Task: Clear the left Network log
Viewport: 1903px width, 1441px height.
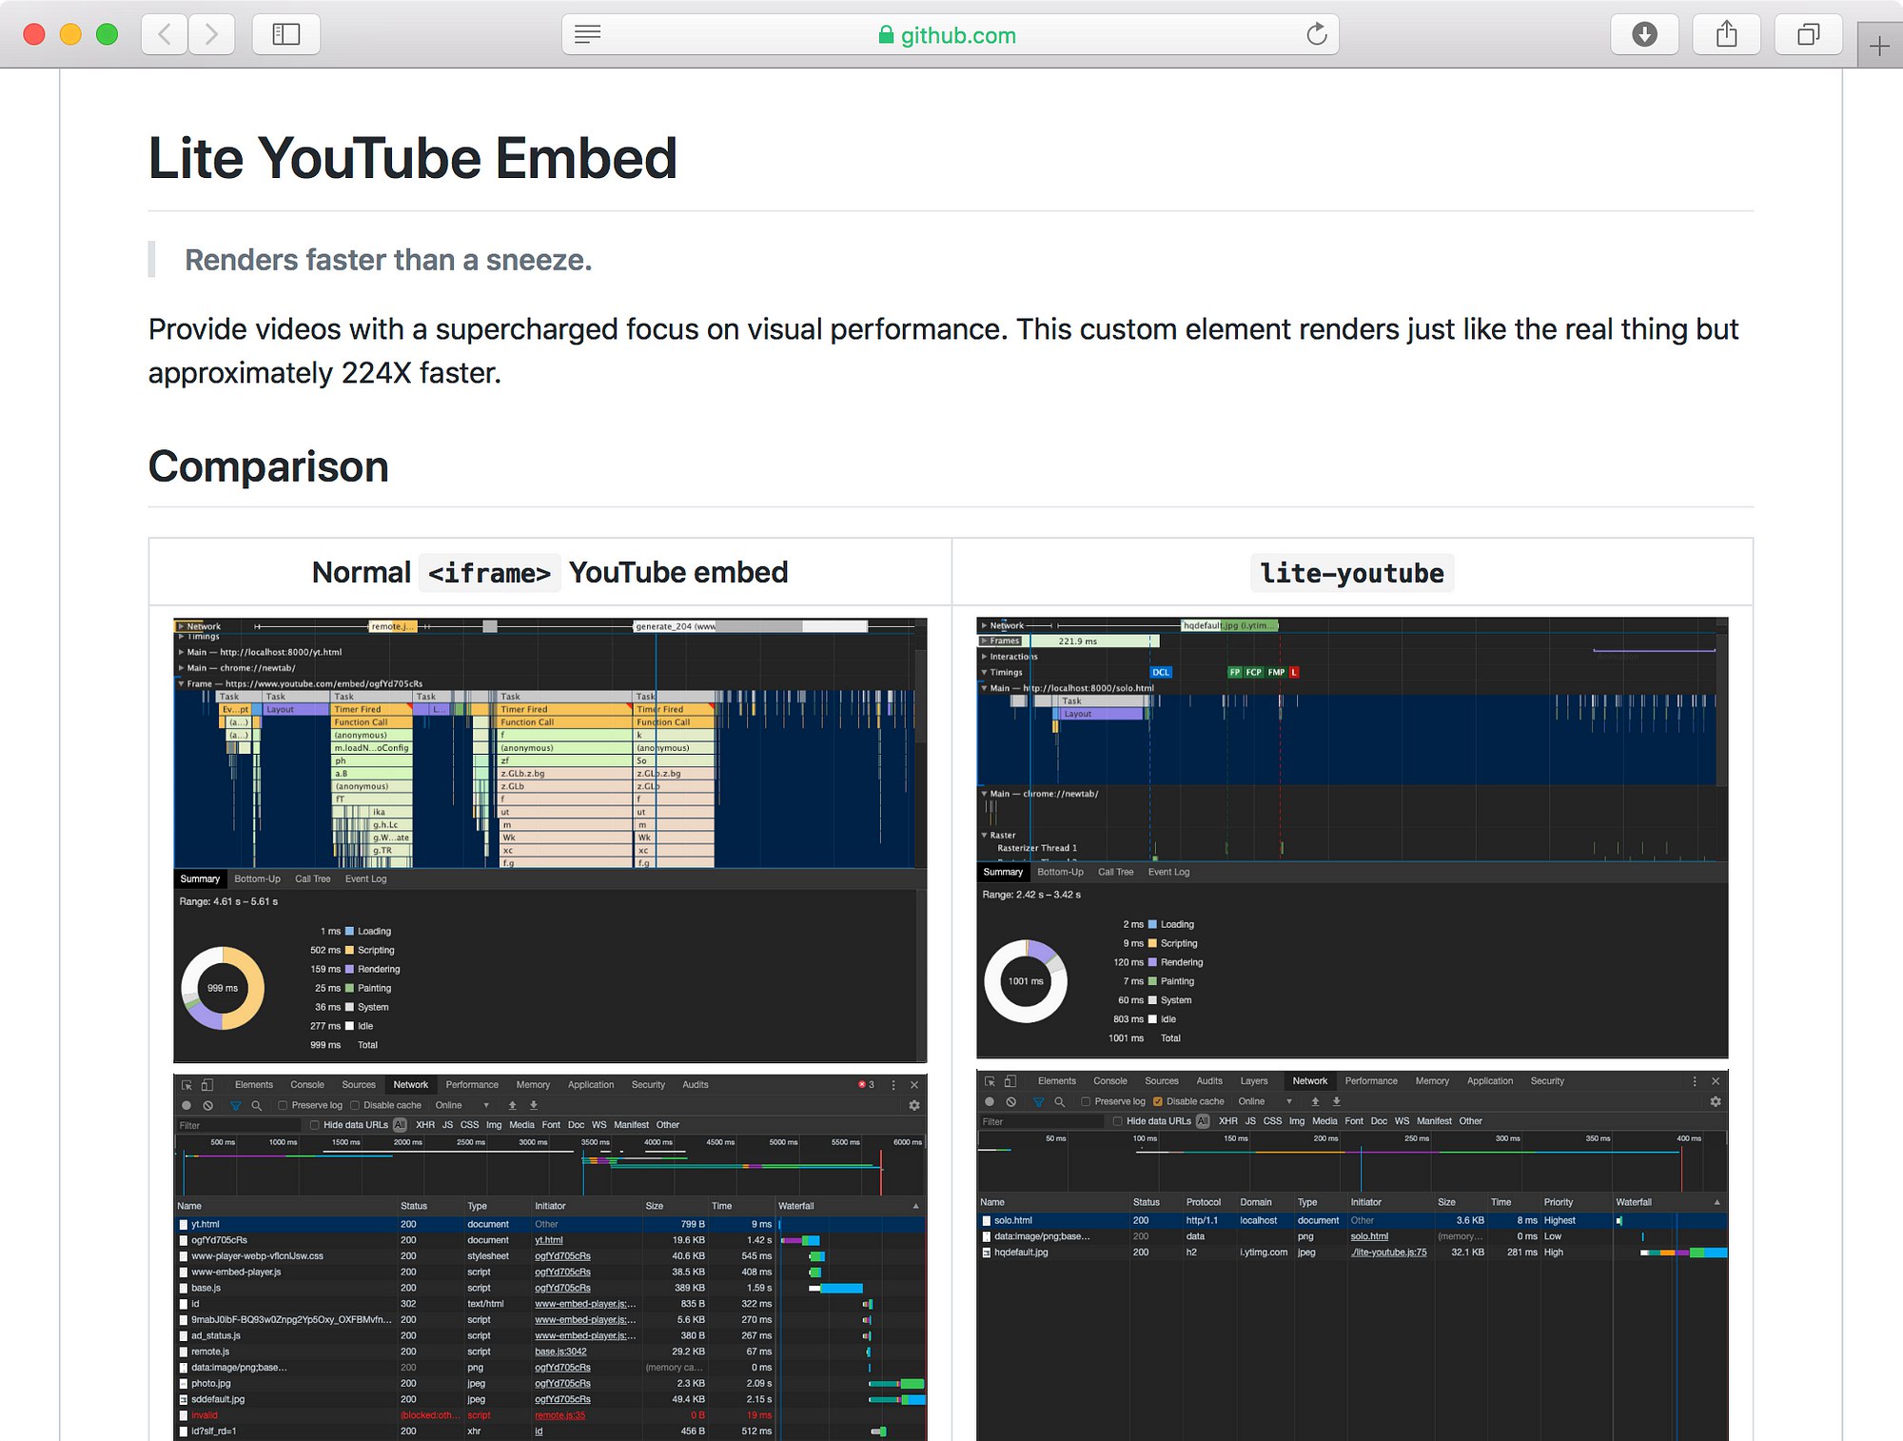Action: 207,1105
